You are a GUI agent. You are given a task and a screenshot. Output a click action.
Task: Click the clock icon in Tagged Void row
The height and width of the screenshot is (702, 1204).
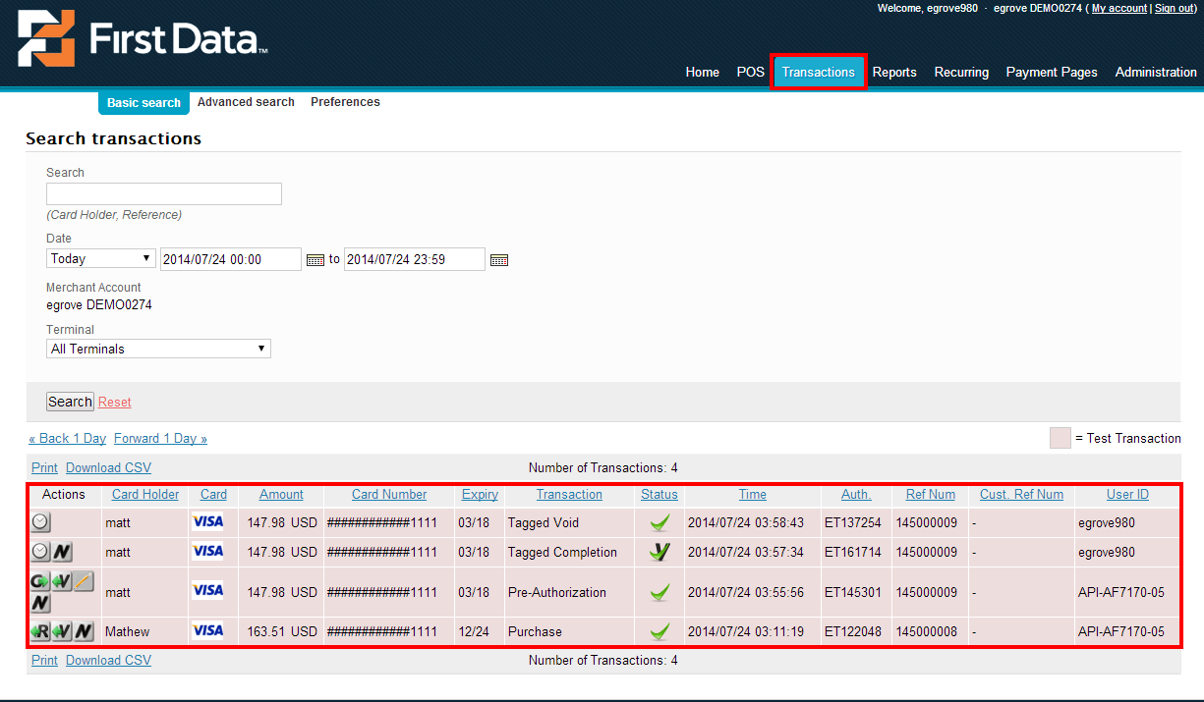point(40,523)
